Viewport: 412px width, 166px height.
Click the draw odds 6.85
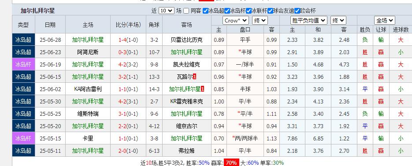(x=318, y=138)
